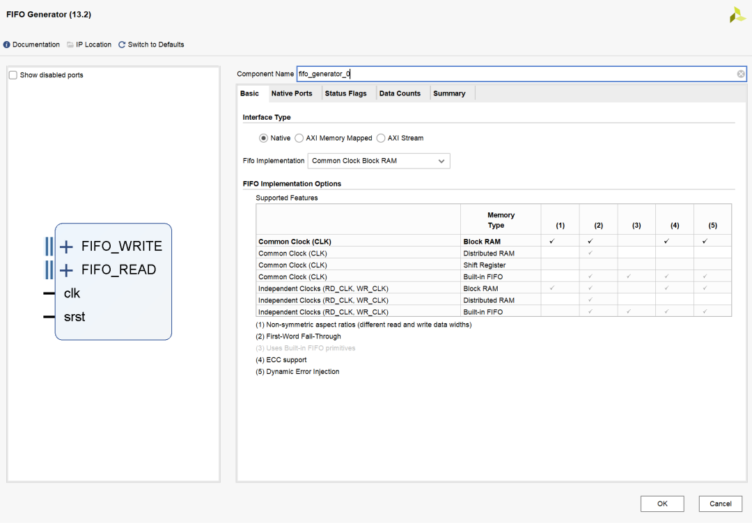Click the Non-symmetric aspect ratios footnote

point(363,325)
